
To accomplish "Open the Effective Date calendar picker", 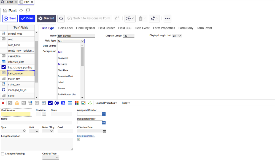I will coord(104,131).
